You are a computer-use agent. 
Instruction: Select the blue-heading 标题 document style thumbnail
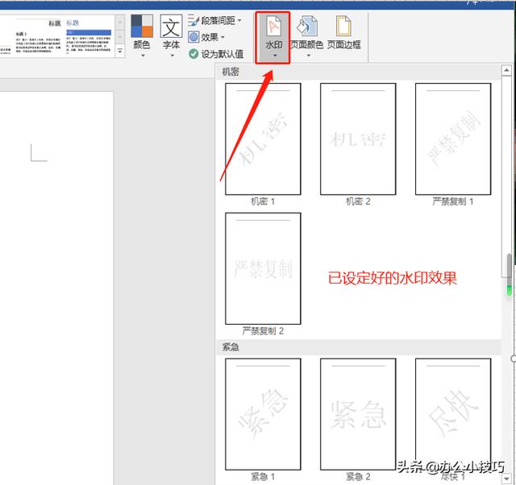click(88, 36)
